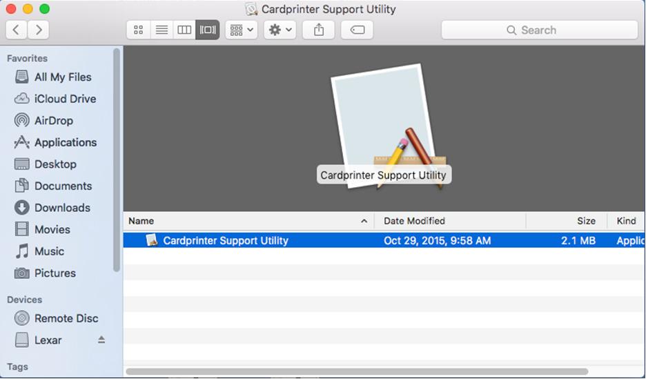Viewport: 646px width, 379px height.
Task: Switch to icon view in toolbar
Action: coord(138,30)
